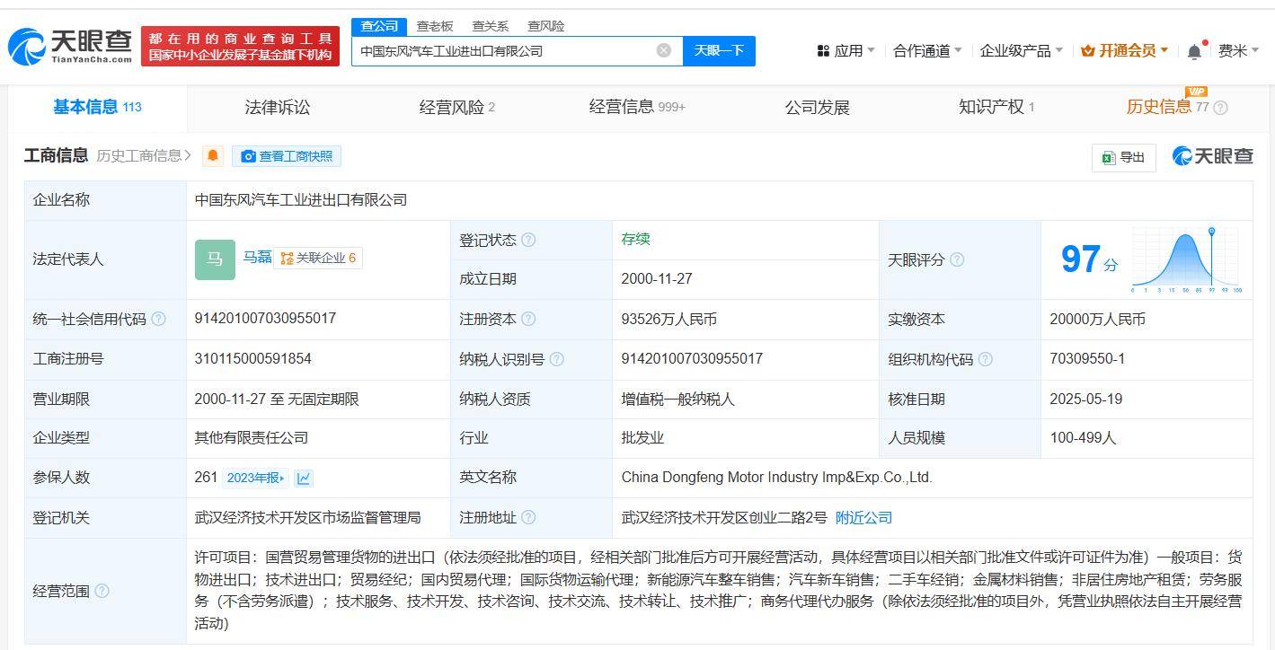Click organization code 70309550-1

[1087, 358]
